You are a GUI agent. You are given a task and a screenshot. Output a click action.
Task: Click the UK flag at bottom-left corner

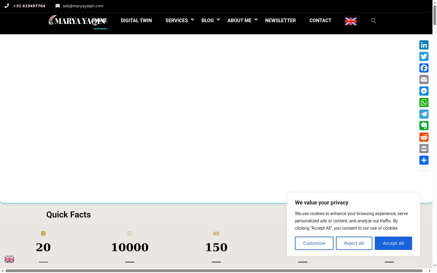[9, 259]
